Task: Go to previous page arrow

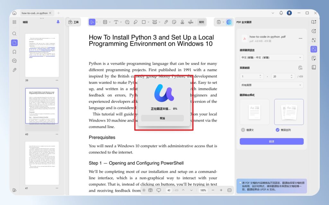Action: pos(183,190)
